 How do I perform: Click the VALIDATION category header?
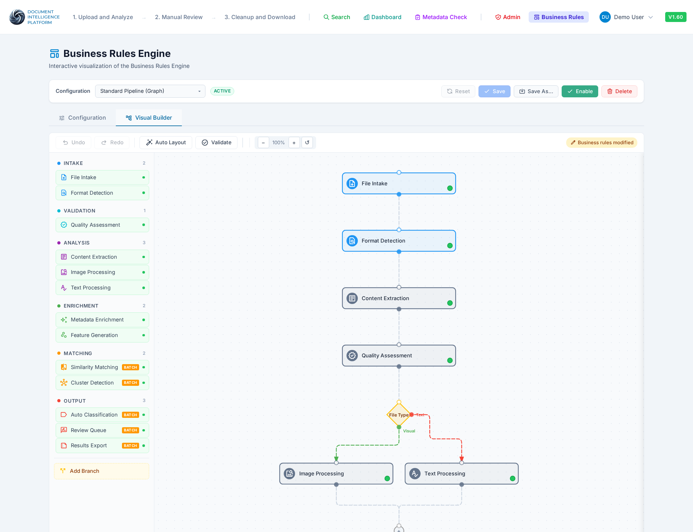tap(102, 211)
